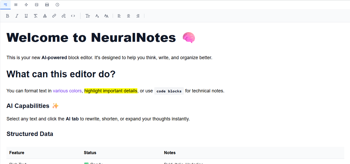Viewport: 350px width, 164px height.
Task: Select the Bold formatting icon
Action: tap(8, 16)
